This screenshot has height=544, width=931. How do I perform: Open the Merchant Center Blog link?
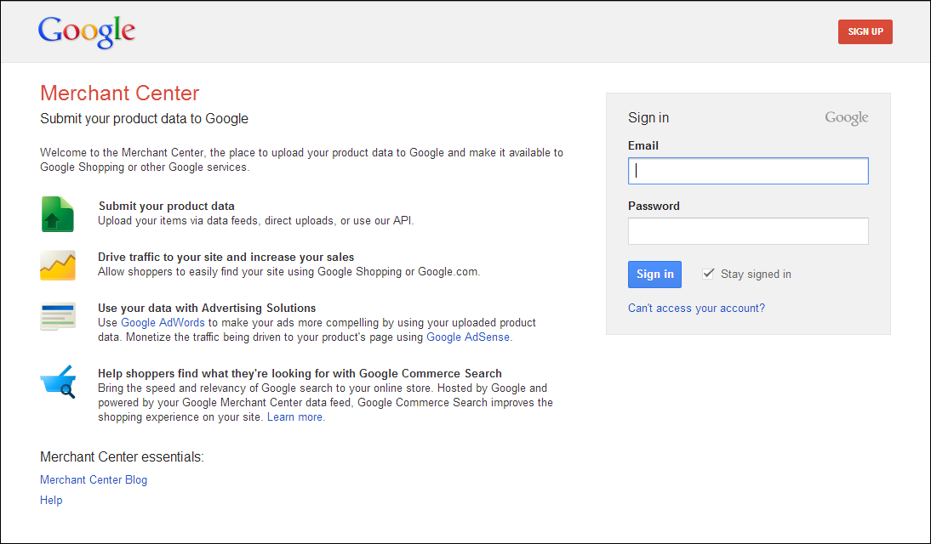tap(94, 479)
